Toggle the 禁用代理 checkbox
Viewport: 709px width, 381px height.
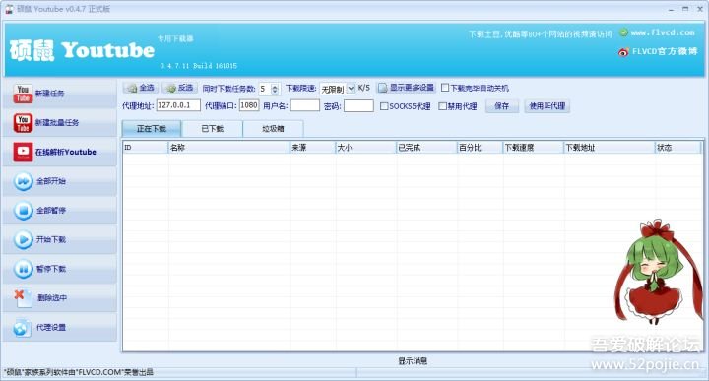(443, 106)
